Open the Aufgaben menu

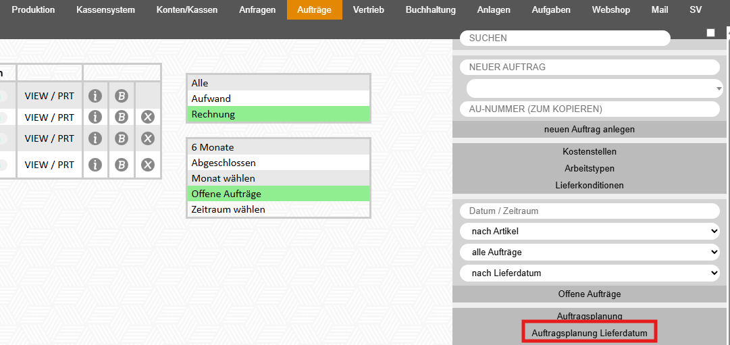point(551,9)
